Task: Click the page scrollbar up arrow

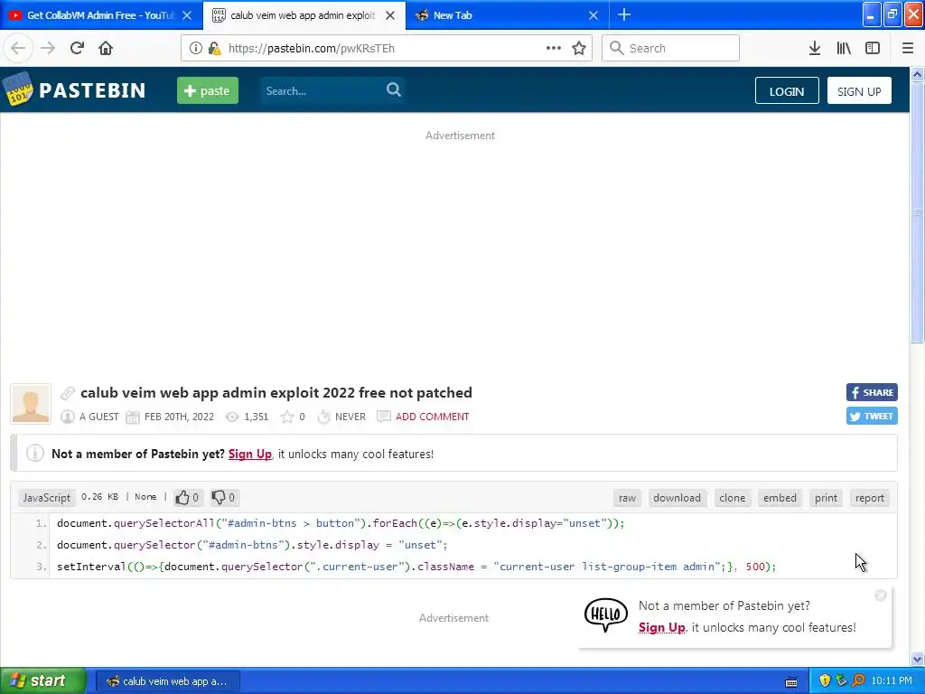Action: click(918, 74)
